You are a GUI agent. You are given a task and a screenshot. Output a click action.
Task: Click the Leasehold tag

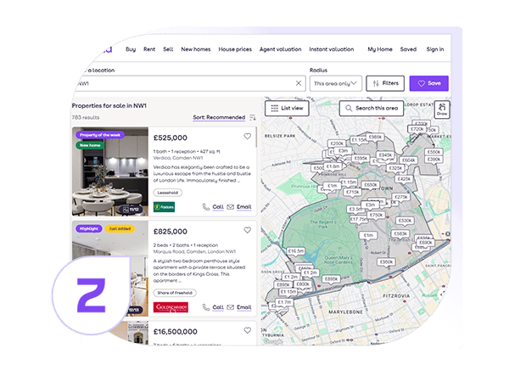click(168, 193)
